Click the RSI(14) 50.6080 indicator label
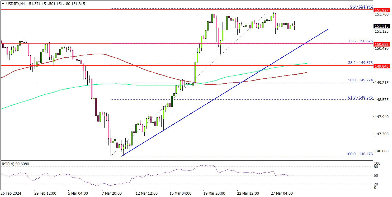This screenshot has height=197, width=392. pos(16,164)
